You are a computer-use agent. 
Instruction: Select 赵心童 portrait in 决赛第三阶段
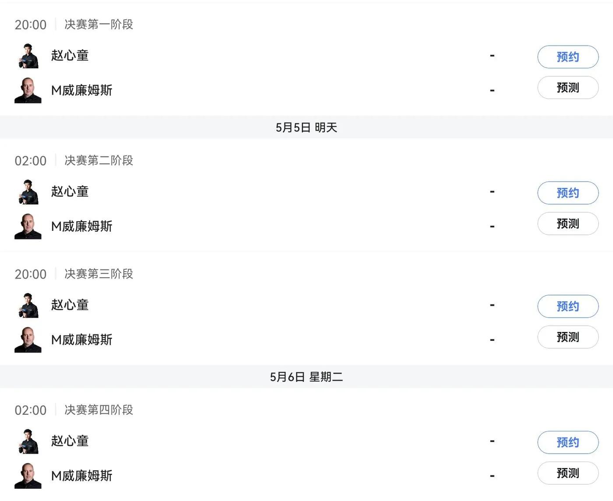point(28,305)
